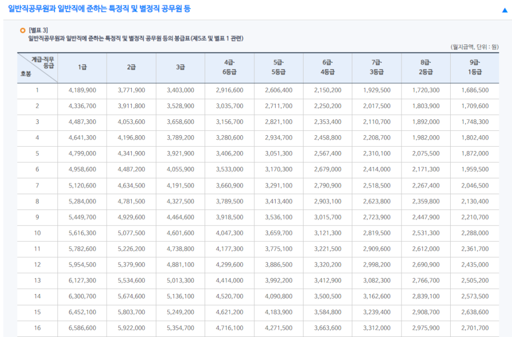Viewport: 512px width, 337px height.
Task: Select cell value 4,881,100
Action: coord(181,265)
